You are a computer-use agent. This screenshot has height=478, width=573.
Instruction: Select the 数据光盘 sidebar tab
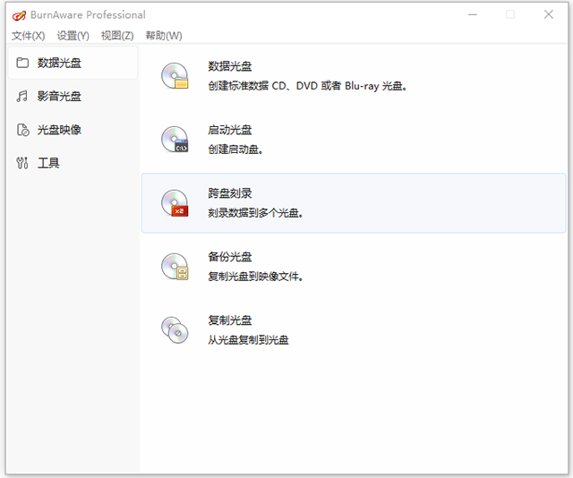pos(73,63)
